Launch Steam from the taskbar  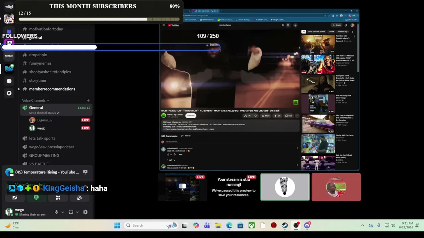click(285, 225)
